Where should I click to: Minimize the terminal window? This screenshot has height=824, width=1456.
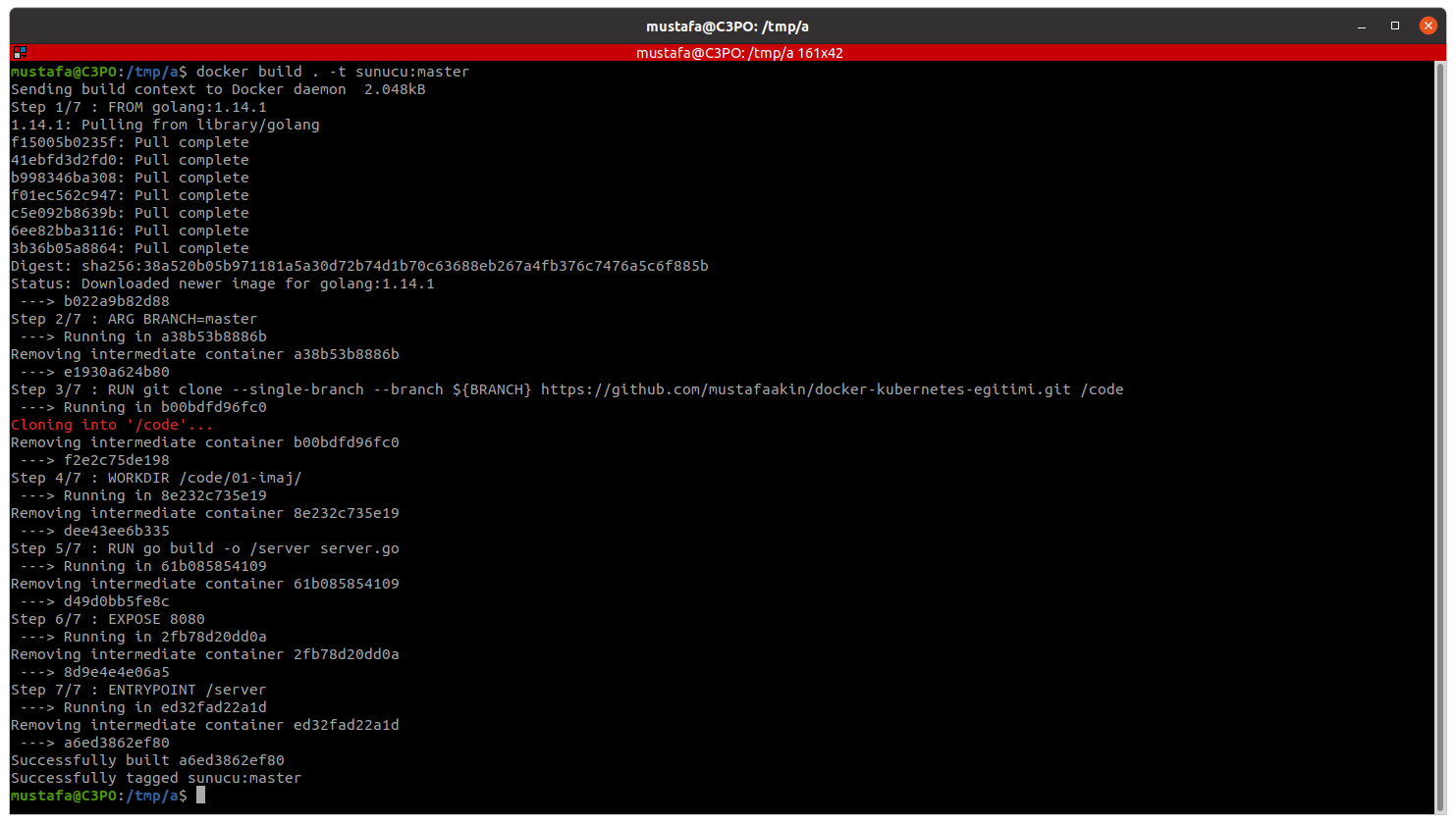(x=1362, y=26)
